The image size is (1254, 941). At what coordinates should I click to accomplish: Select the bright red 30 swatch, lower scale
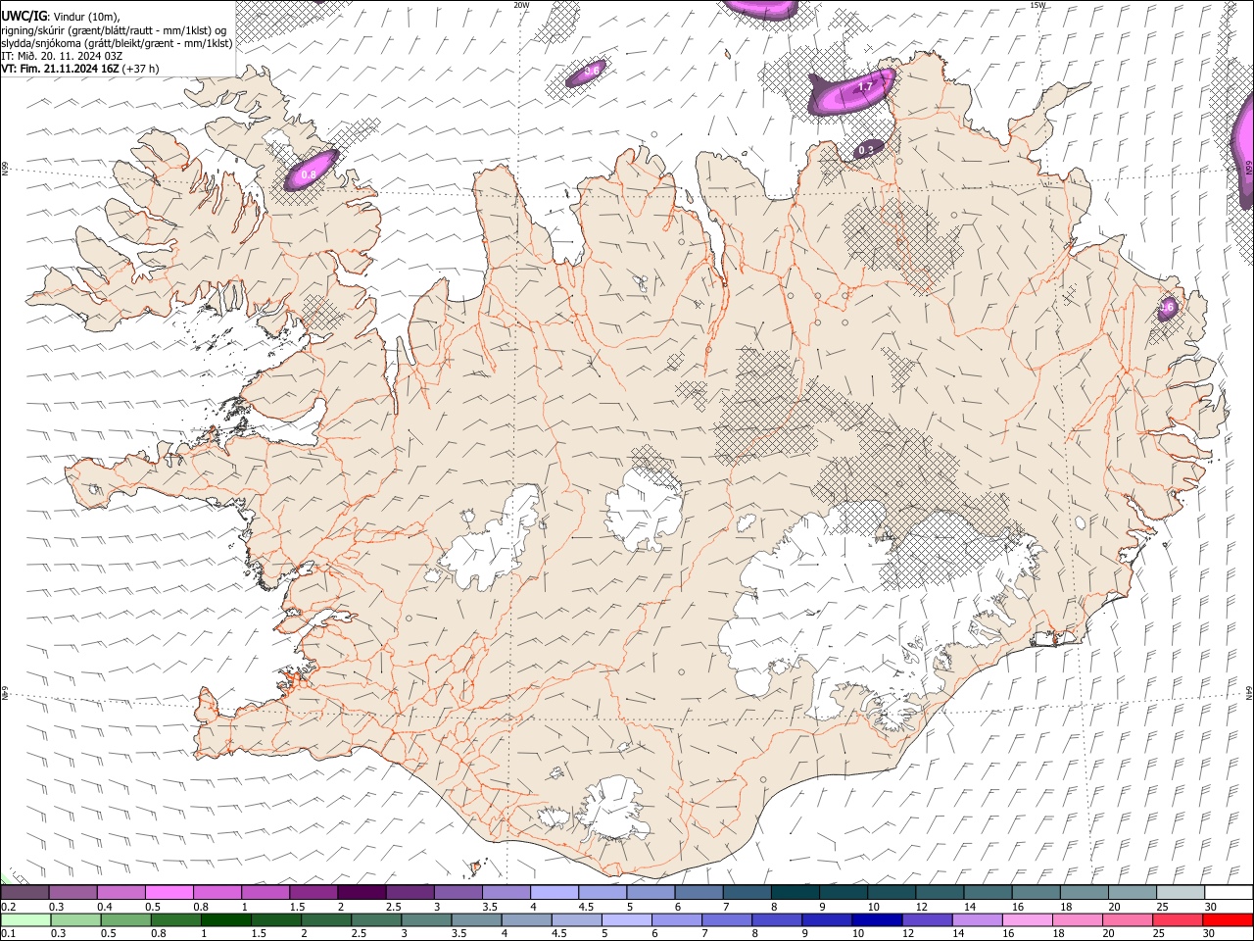coord(1228,919)
